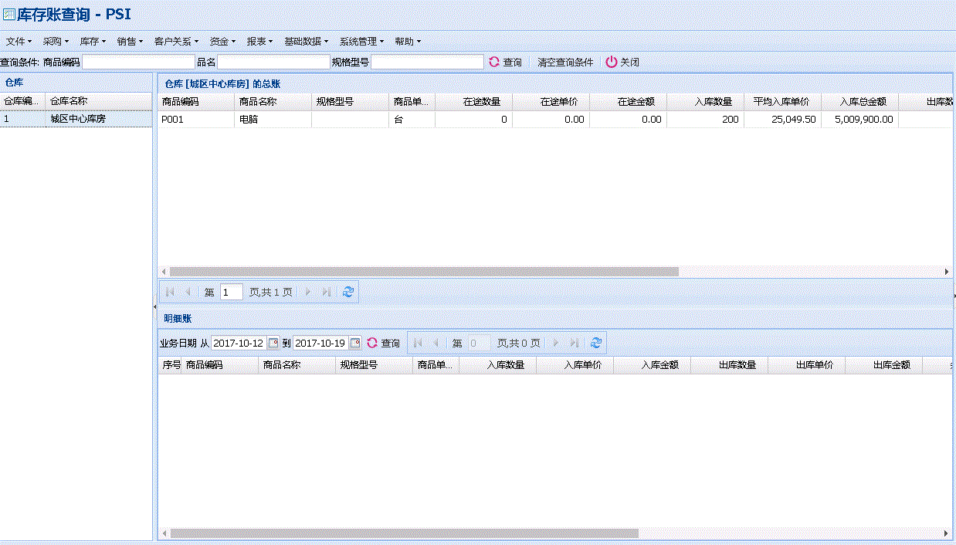This screenshot has height=545, width=956.
Task: Click refresh icon of 明细账 查询
Action: (x=372, y=343)
